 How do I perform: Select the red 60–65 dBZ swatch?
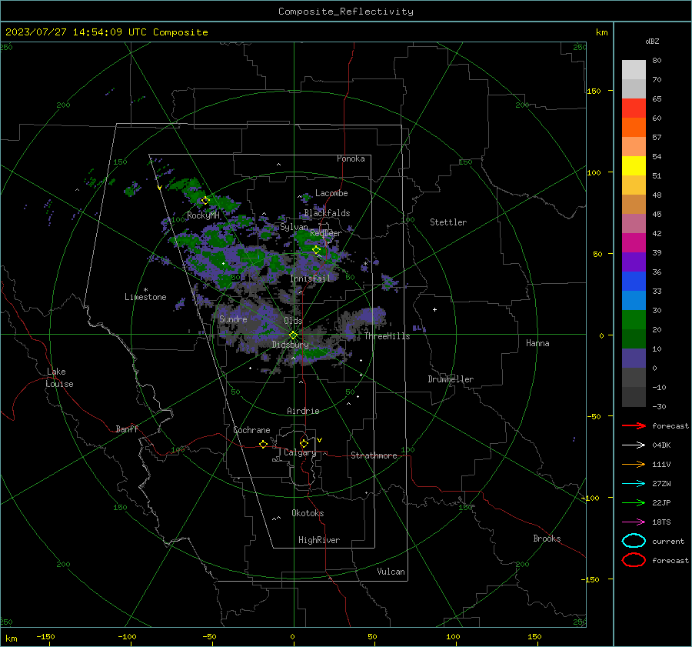coord(634,108)
